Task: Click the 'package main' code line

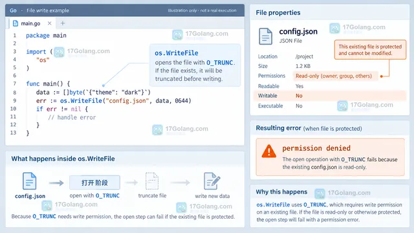Action: (46, 36)
